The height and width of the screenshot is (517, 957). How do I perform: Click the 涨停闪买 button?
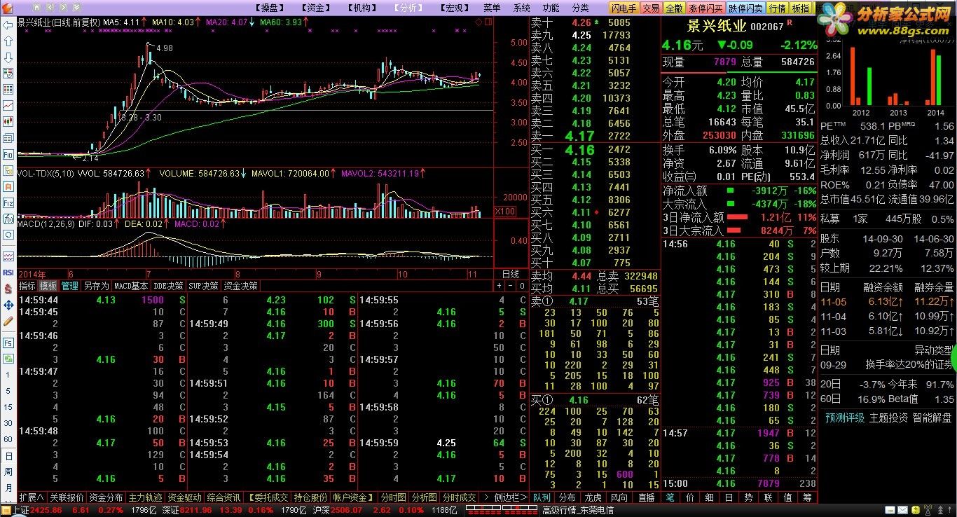[705, 8]
